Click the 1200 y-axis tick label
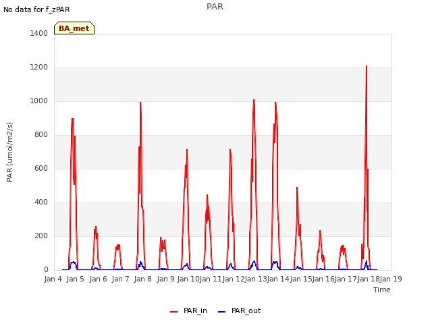 39,67
